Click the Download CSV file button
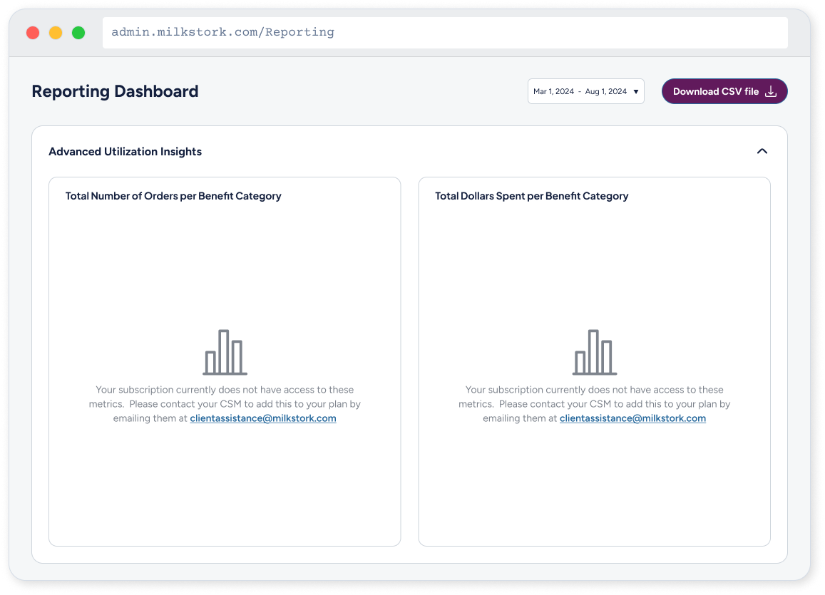Viewport: 825px width, 595px height. (724, 91)
